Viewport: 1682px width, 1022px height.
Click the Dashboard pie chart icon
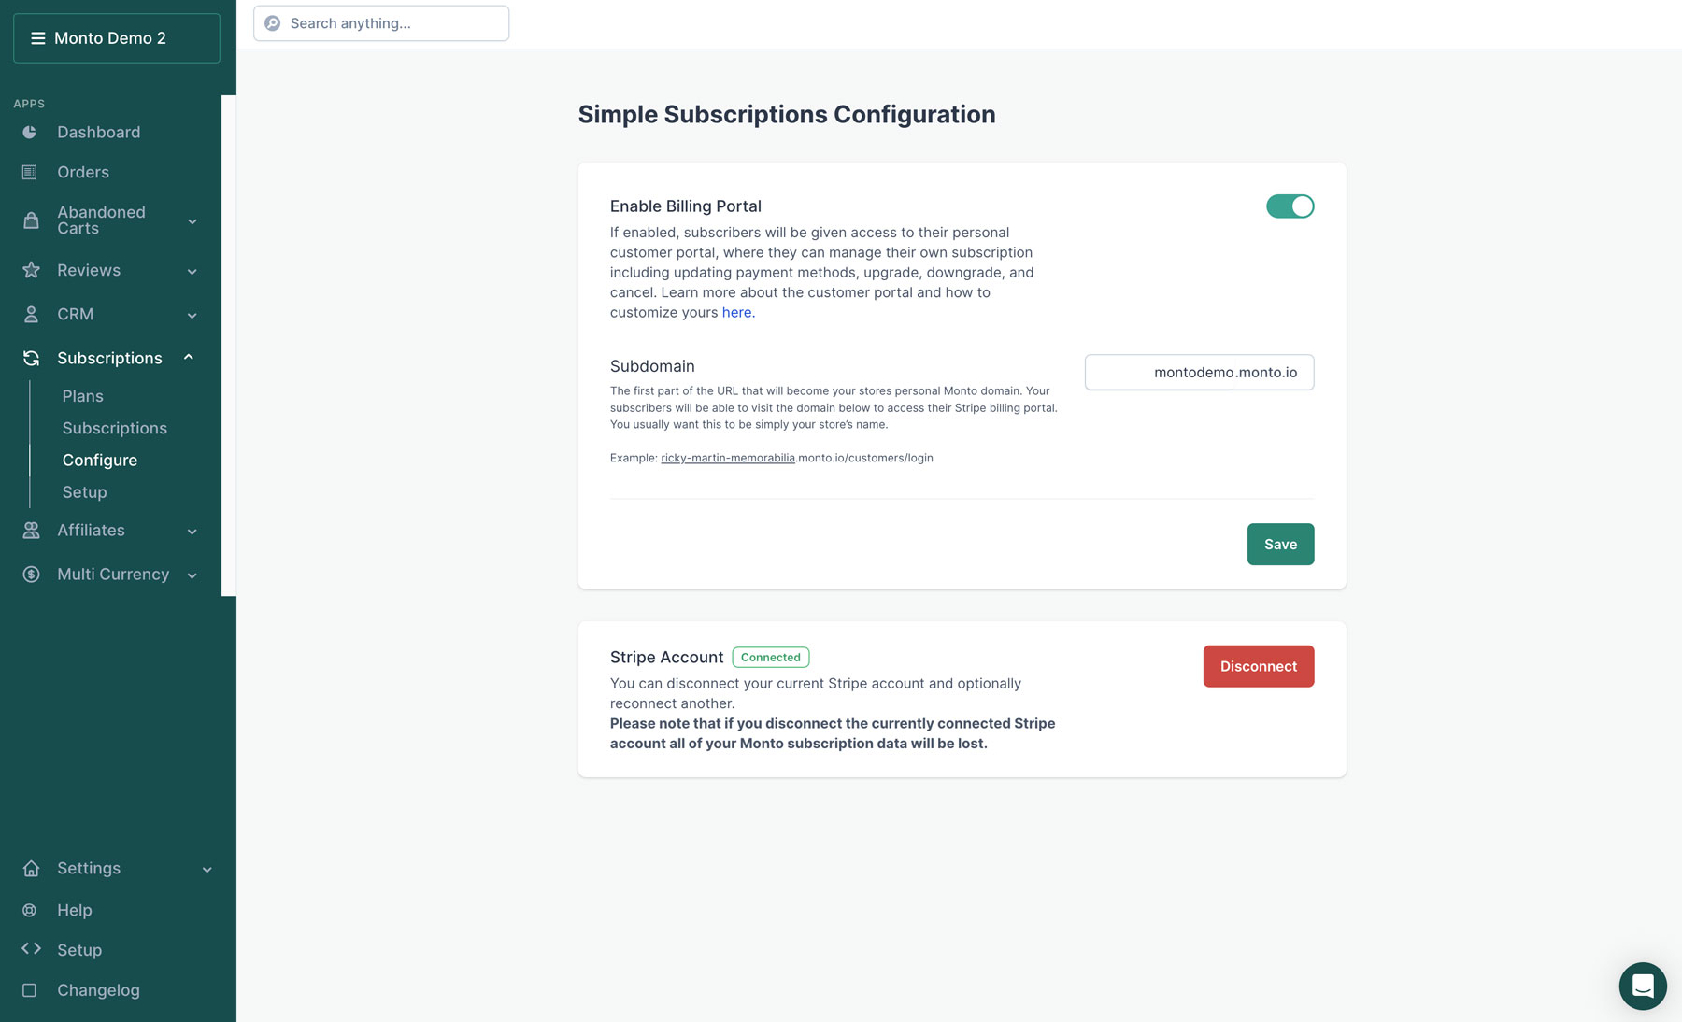pyautogui.click(x=30, y=133)
